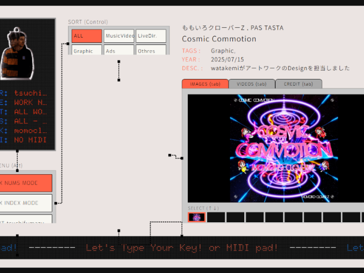Activate NUMS MODE in menu
The image size is (364, 273).
(26, 183)
